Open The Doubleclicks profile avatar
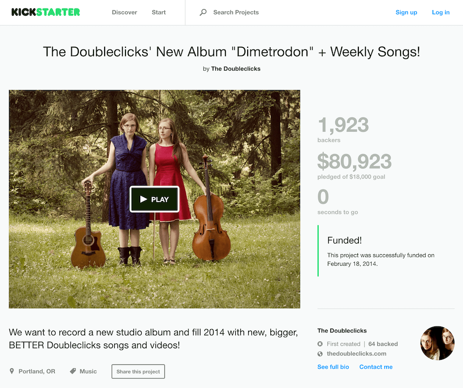The image size is (463, 388). (x=438, y=343)
